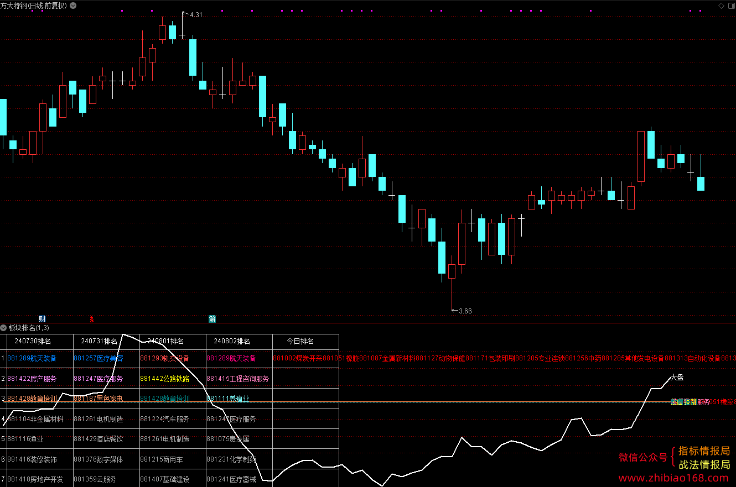The image size is (736, 487).
Task: Click 881171包装印刷 in today's ranking
Action: click(x=490, y=358)
